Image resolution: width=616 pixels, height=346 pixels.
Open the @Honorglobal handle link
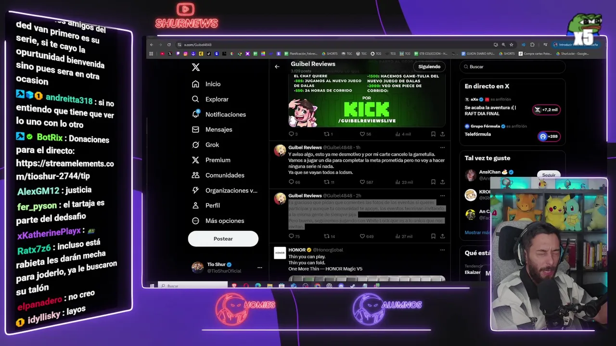coord(328,250)
